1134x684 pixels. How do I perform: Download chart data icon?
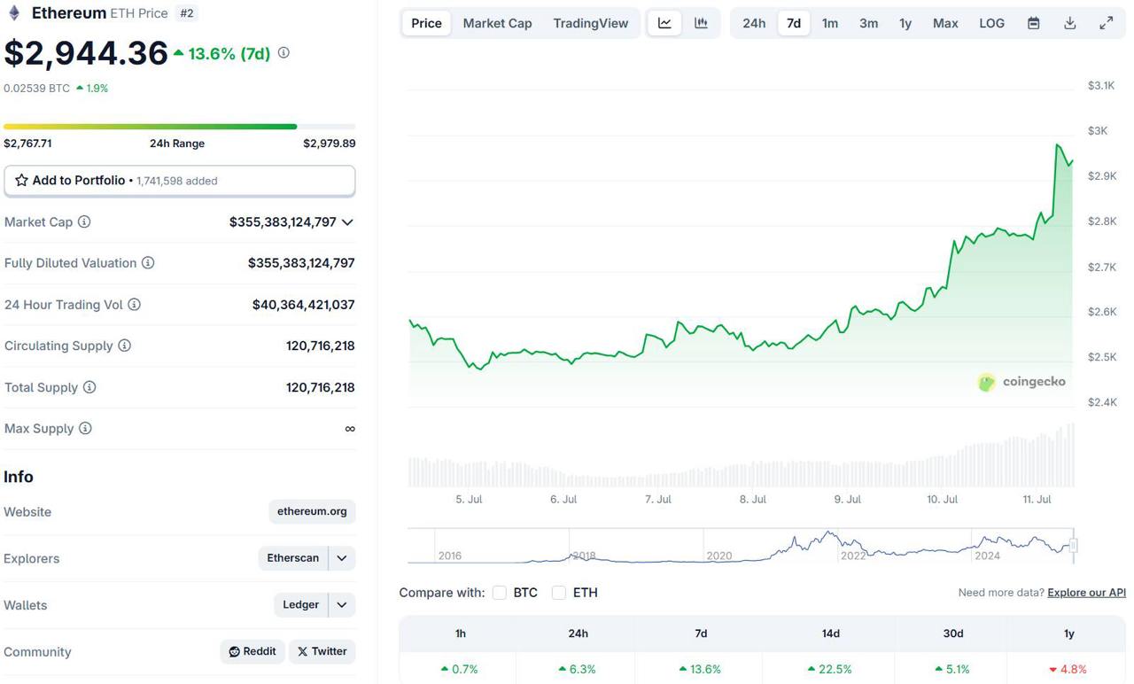click(x=1069, y=23)
